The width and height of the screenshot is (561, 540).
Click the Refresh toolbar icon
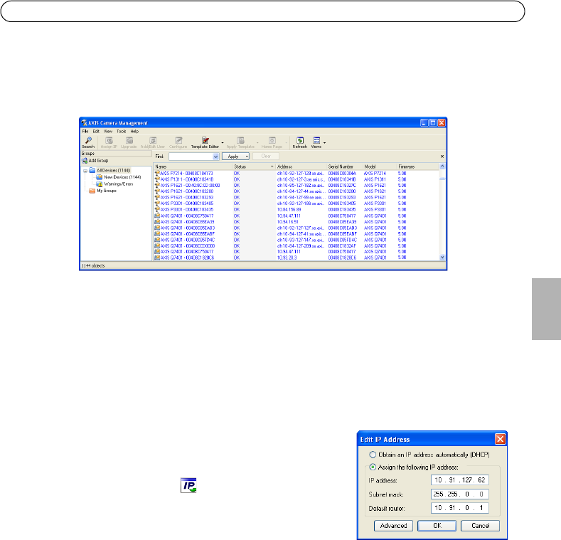pos(300,142)
